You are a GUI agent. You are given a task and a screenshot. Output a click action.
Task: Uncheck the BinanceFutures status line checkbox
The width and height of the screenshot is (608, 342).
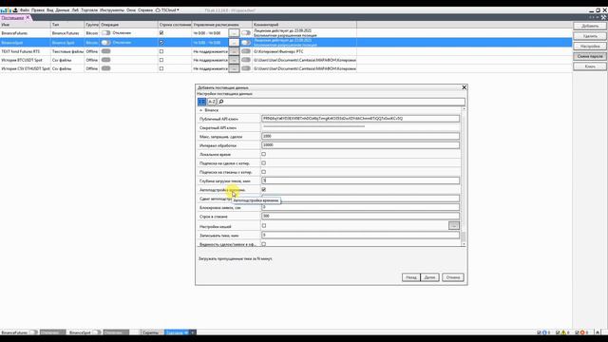pos(161,33)
